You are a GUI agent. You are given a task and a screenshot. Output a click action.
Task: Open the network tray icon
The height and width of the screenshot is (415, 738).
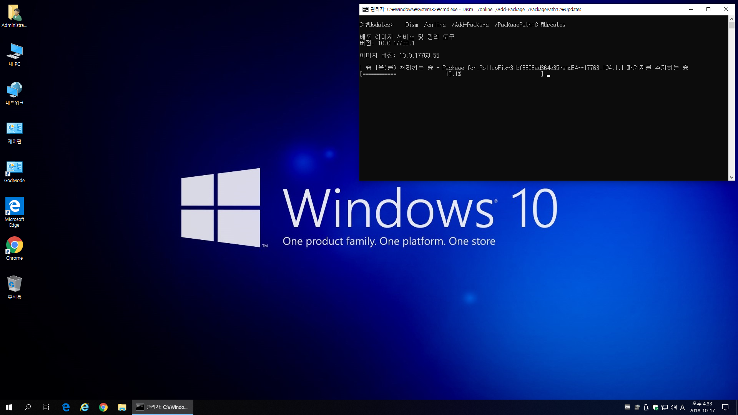(665, 407)
